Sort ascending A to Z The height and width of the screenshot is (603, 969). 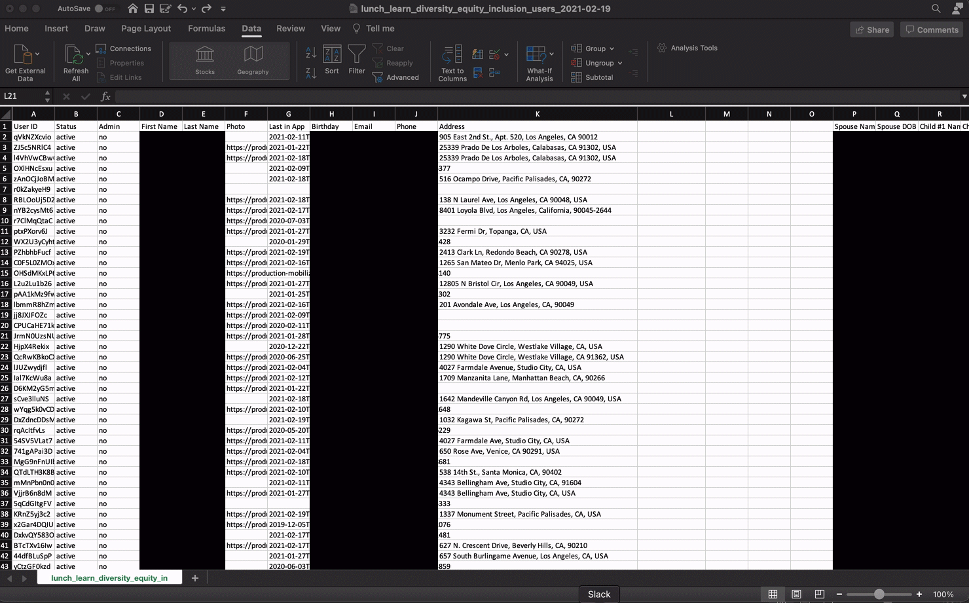(311, 52)
